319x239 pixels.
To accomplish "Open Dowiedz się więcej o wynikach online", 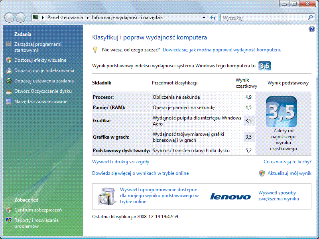I will pyautogui.click(x=140, y=173).
